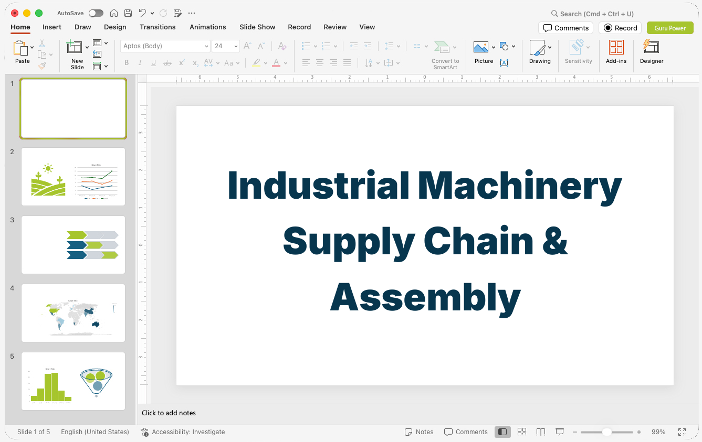The image size is (702, 442).
Task: Click the Cut scissors icon
Action: pyautogui.click(x=42, y=44)
